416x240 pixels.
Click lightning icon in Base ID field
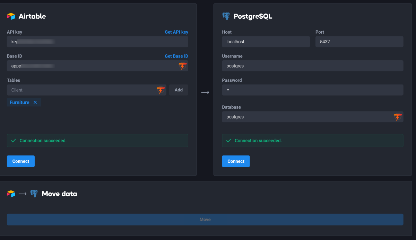[182, 66]
